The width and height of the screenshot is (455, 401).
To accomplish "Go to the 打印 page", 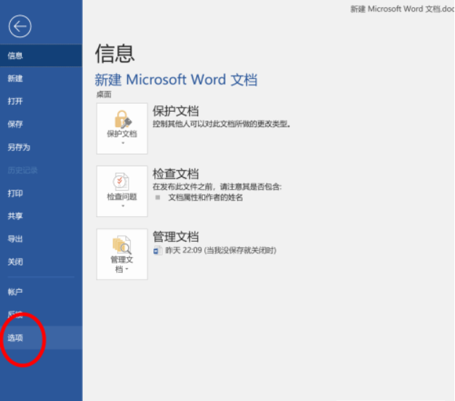I will 41,193.
